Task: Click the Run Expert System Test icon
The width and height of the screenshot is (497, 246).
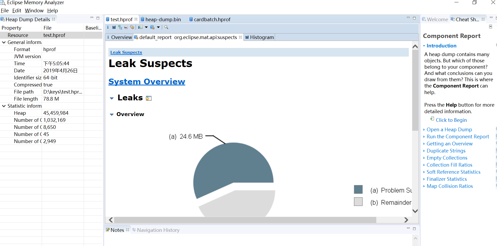Action: [x=140, y=27]
